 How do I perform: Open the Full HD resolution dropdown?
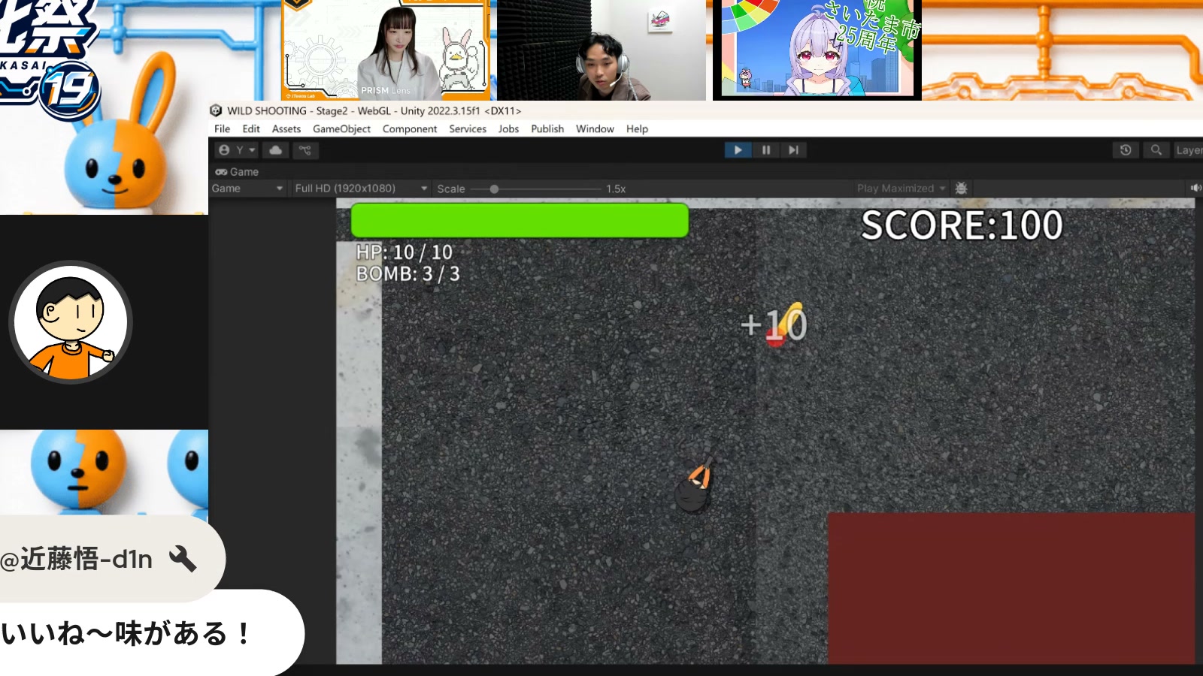(x=361, y=189)
